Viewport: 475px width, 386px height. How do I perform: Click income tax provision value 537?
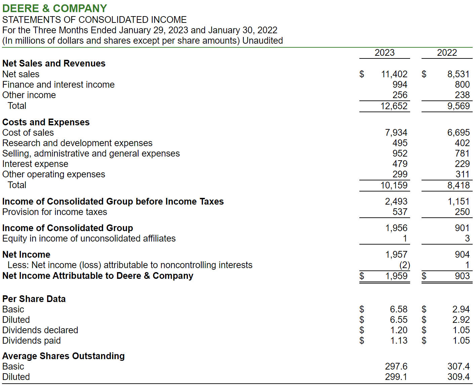pos(400,212)
